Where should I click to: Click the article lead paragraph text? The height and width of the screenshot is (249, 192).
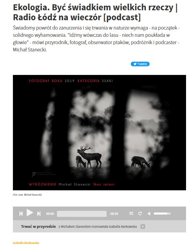coord(96,39)
